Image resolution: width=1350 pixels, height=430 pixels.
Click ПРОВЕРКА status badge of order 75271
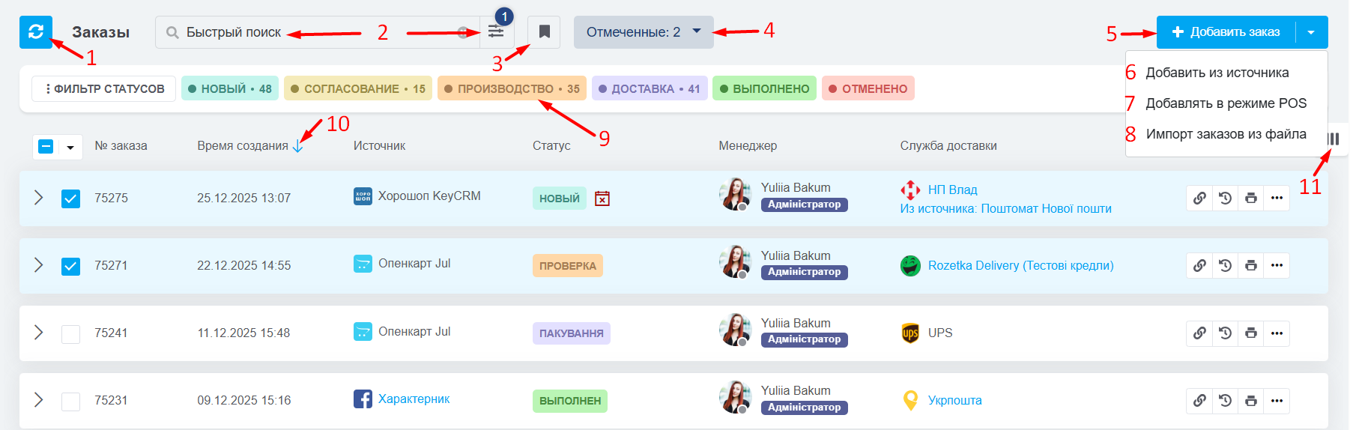568,266
